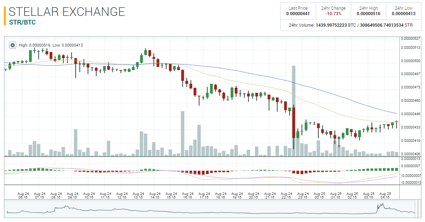Click the STELLAR EXCHANGE heading
Image resolution: width=425 pixels, height=222 pixels.
[67, 12]
